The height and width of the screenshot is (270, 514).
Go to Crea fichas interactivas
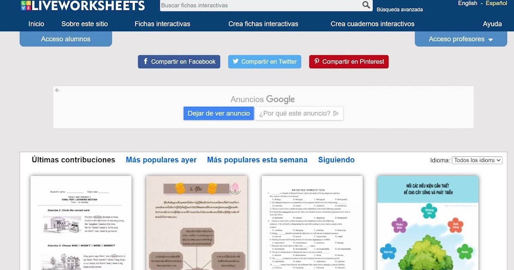point(263,24)
